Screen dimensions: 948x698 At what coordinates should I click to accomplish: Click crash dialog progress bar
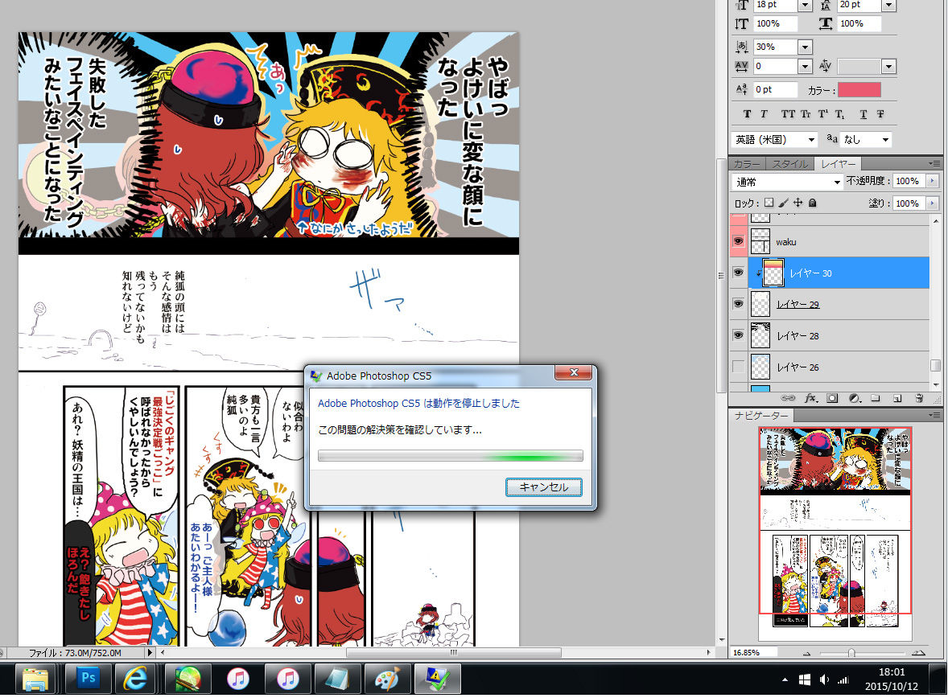[x=451, y=456]
